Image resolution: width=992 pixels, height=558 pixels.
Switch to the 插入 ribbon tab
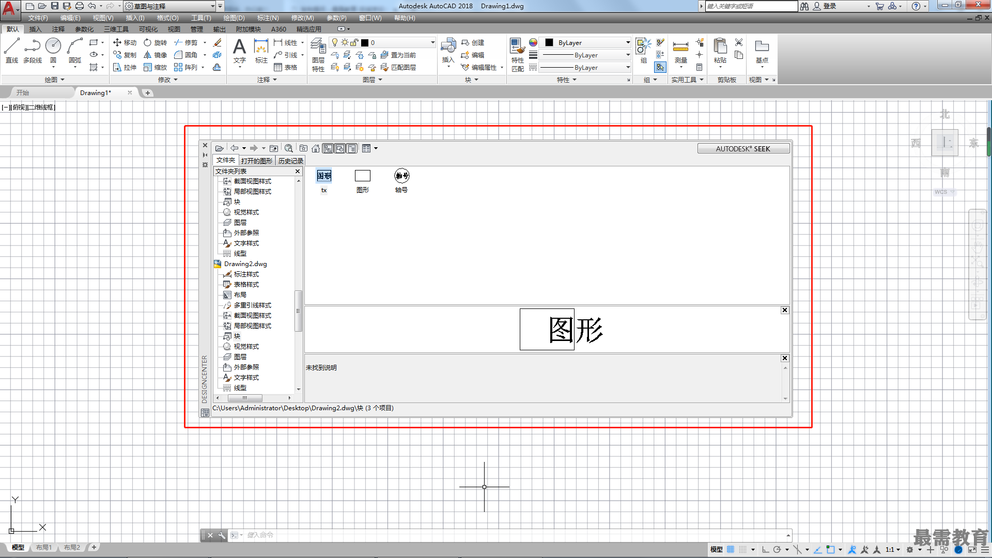(x=35, y=29)
